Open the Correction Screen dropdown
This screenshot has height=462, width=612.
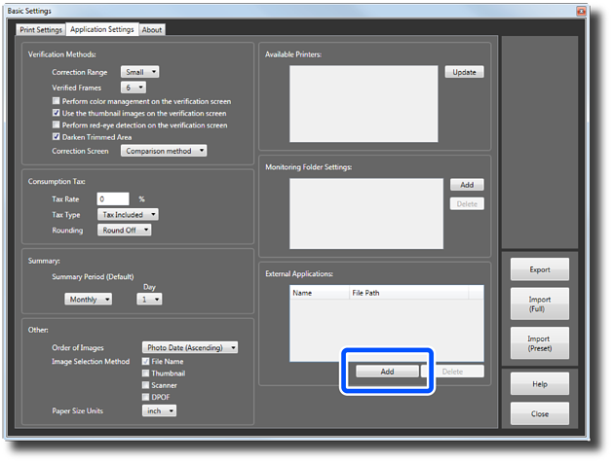click(164, 151)
